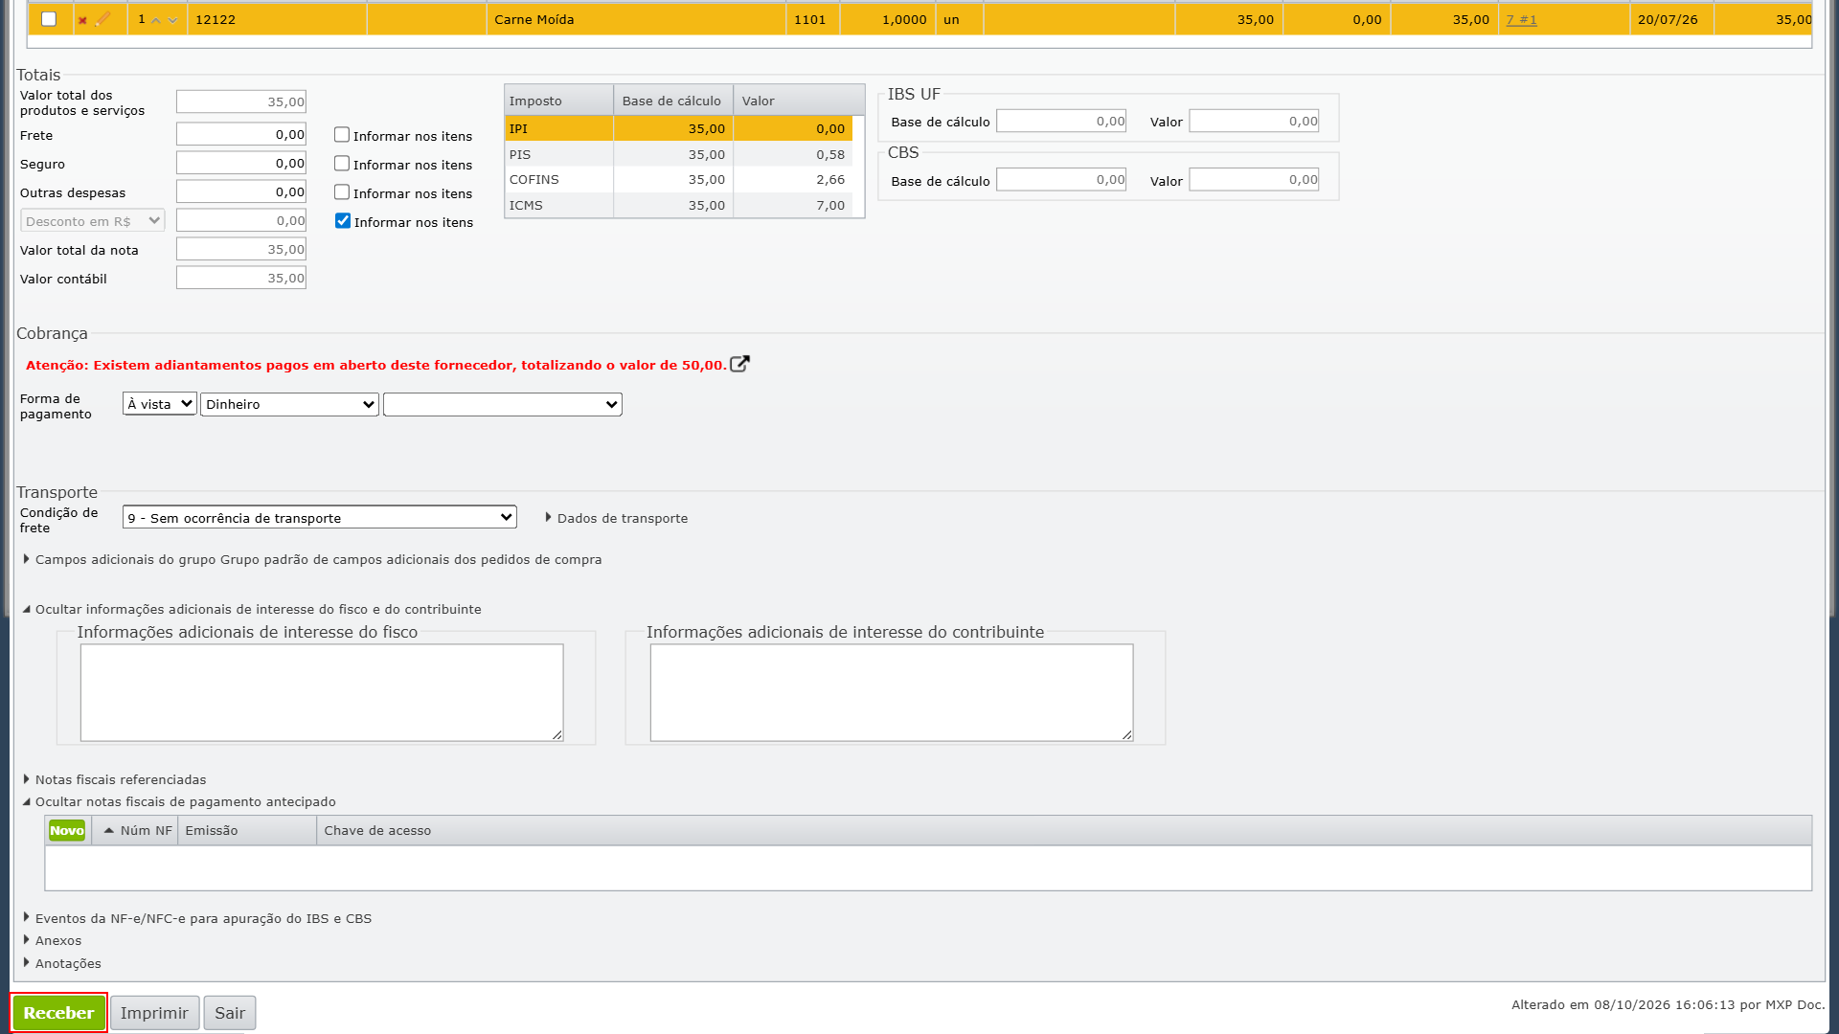Select the IPI row in tax table
Image resolution: width=1839 pixels, height=1034 pixels.
click(678, 128)
